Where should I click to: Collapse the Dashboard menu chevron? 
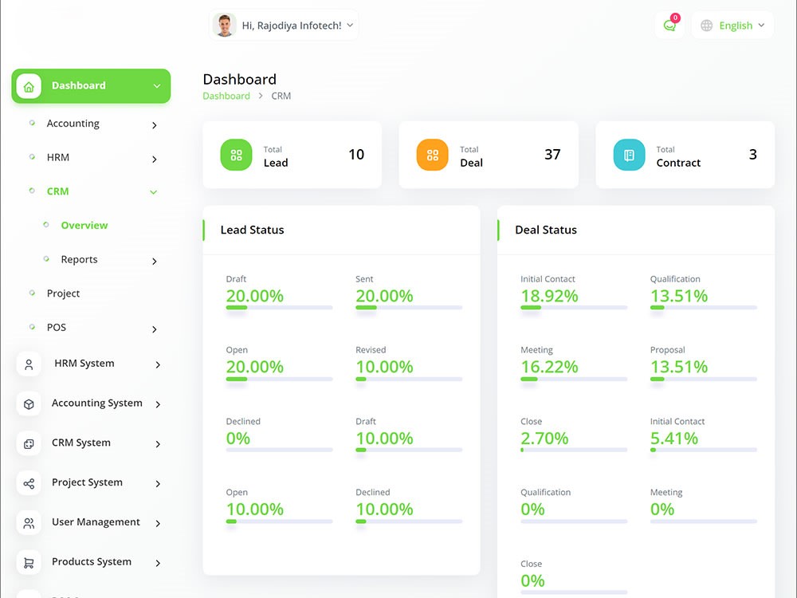157,86
